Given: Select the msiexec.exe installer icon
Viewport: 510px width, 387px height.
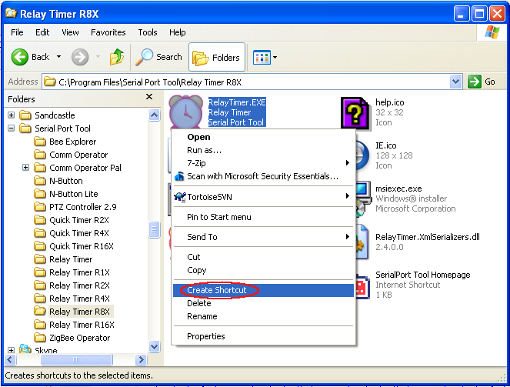Looking at the screenshot, I should coord(363,199).
